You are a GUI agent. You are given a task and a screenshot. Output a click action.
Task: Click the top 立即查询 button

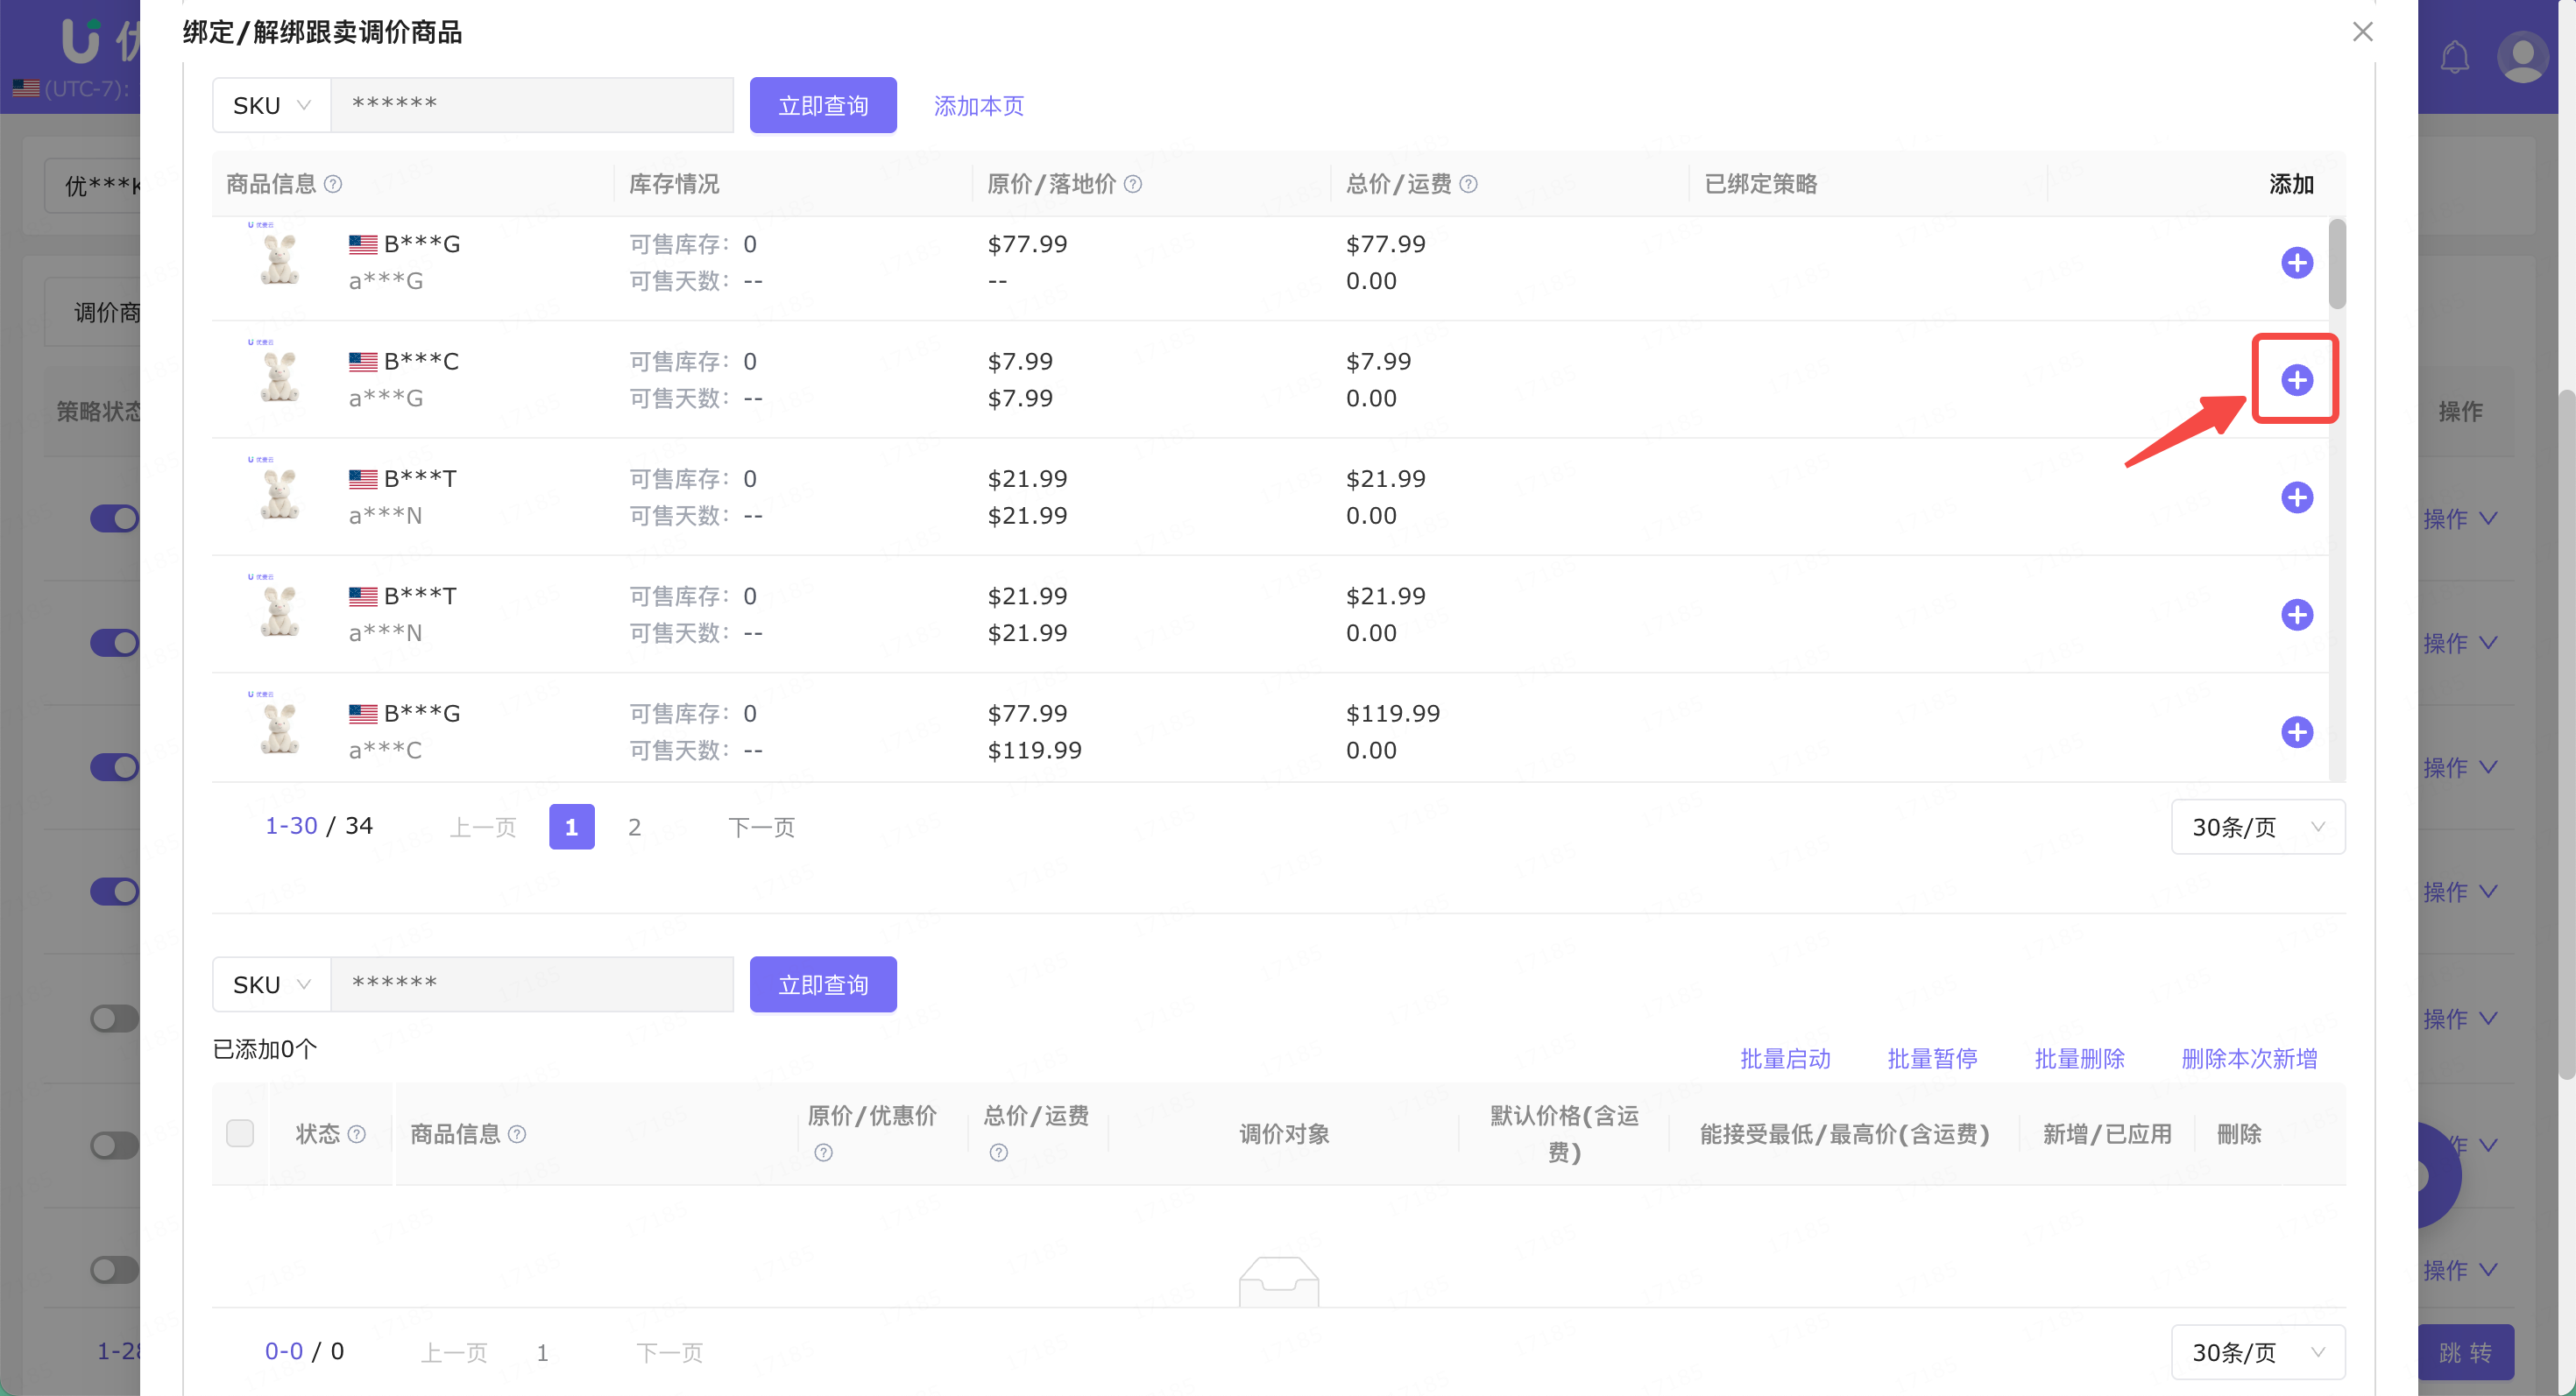click(x=822, y=105)
